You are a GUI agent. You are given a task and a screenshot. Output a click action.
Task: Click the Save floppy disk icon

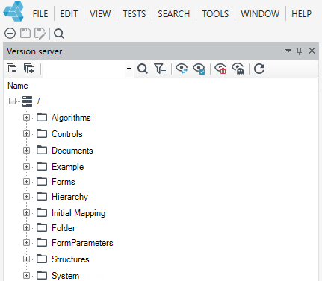(25, 33)
